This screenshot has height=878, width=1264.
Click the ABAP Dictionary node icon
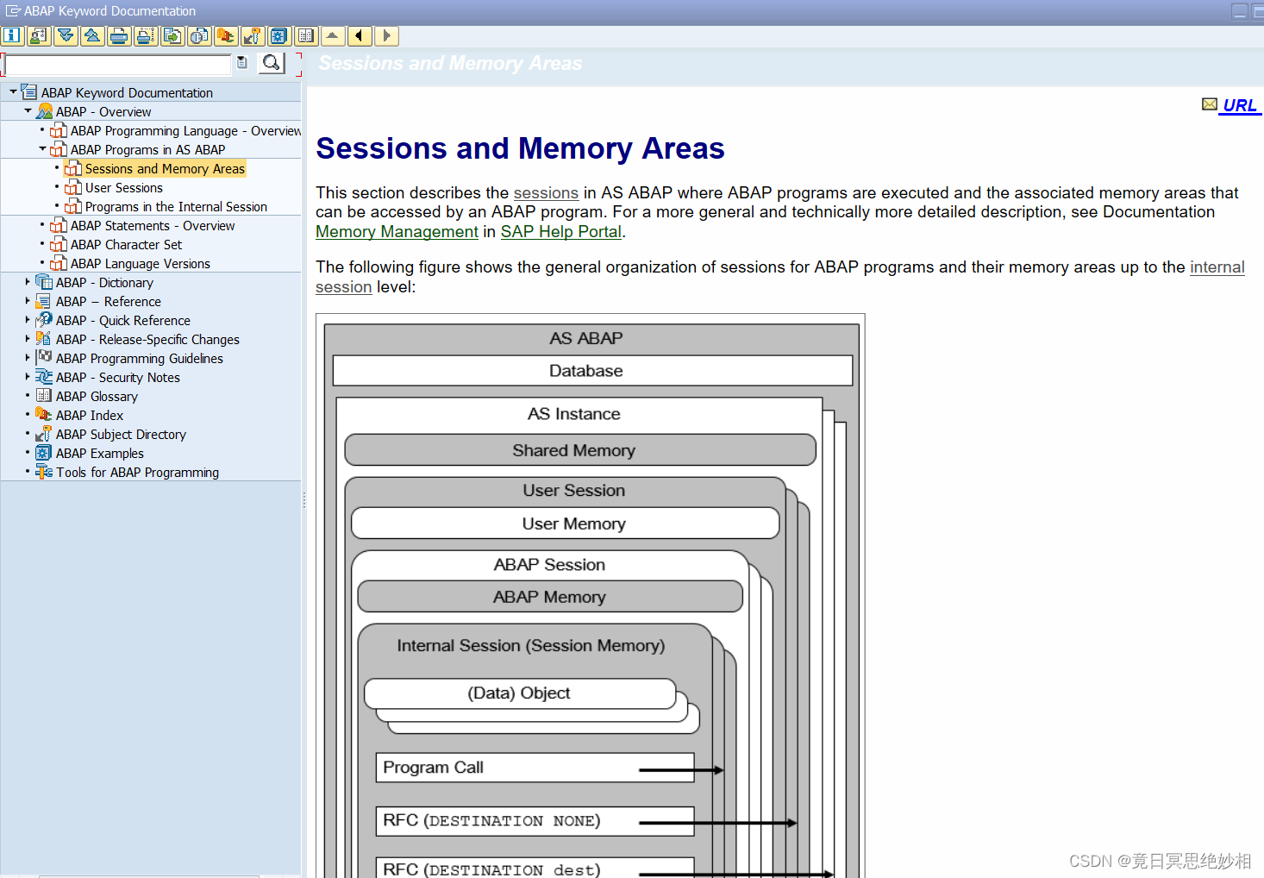(44, 282)
